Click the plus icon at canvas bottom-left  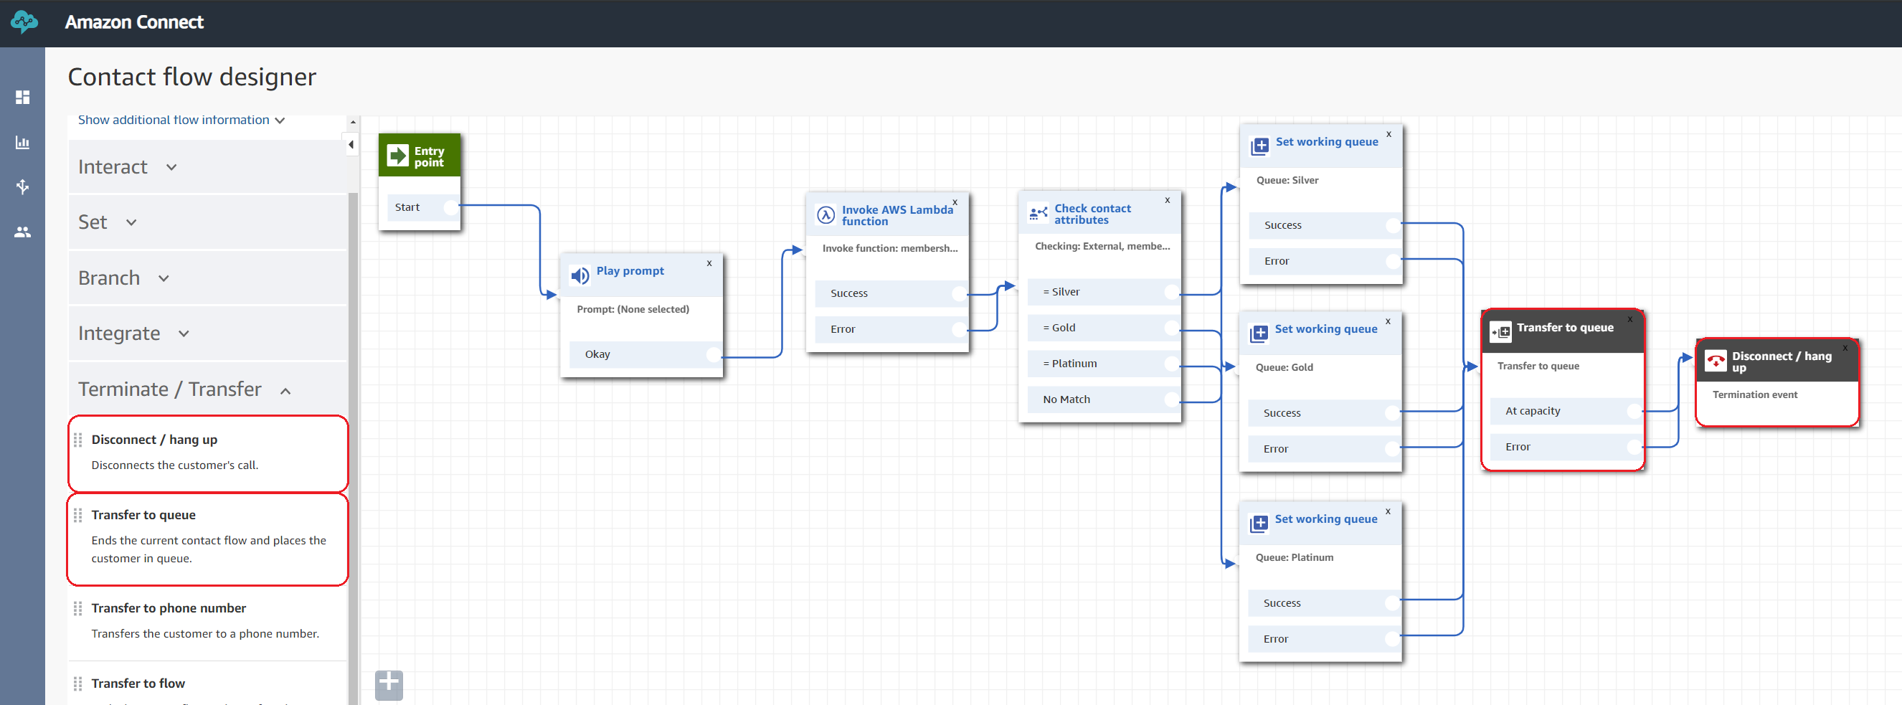[389, 684]
